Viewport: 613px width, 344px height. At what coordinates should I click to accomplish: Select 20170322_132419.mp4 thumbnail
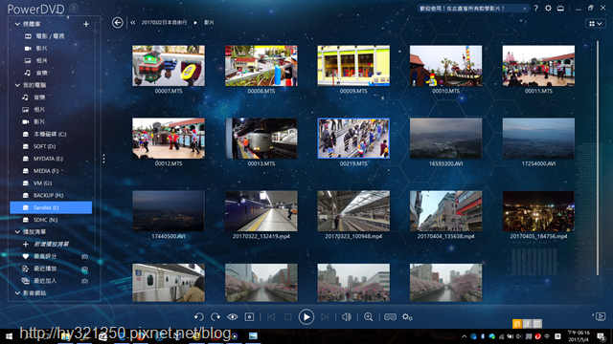pyautogui.click(x=261, y=211)
